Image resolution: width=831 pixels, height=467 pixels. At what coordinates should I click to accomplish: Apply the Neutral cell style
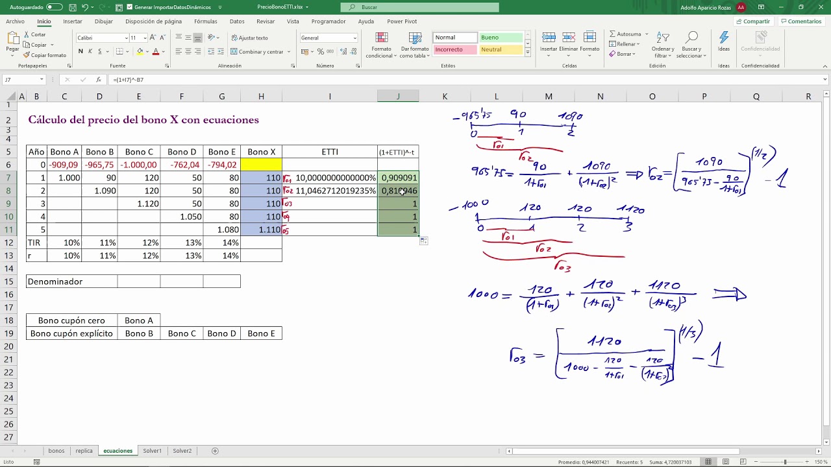point(500,49)
